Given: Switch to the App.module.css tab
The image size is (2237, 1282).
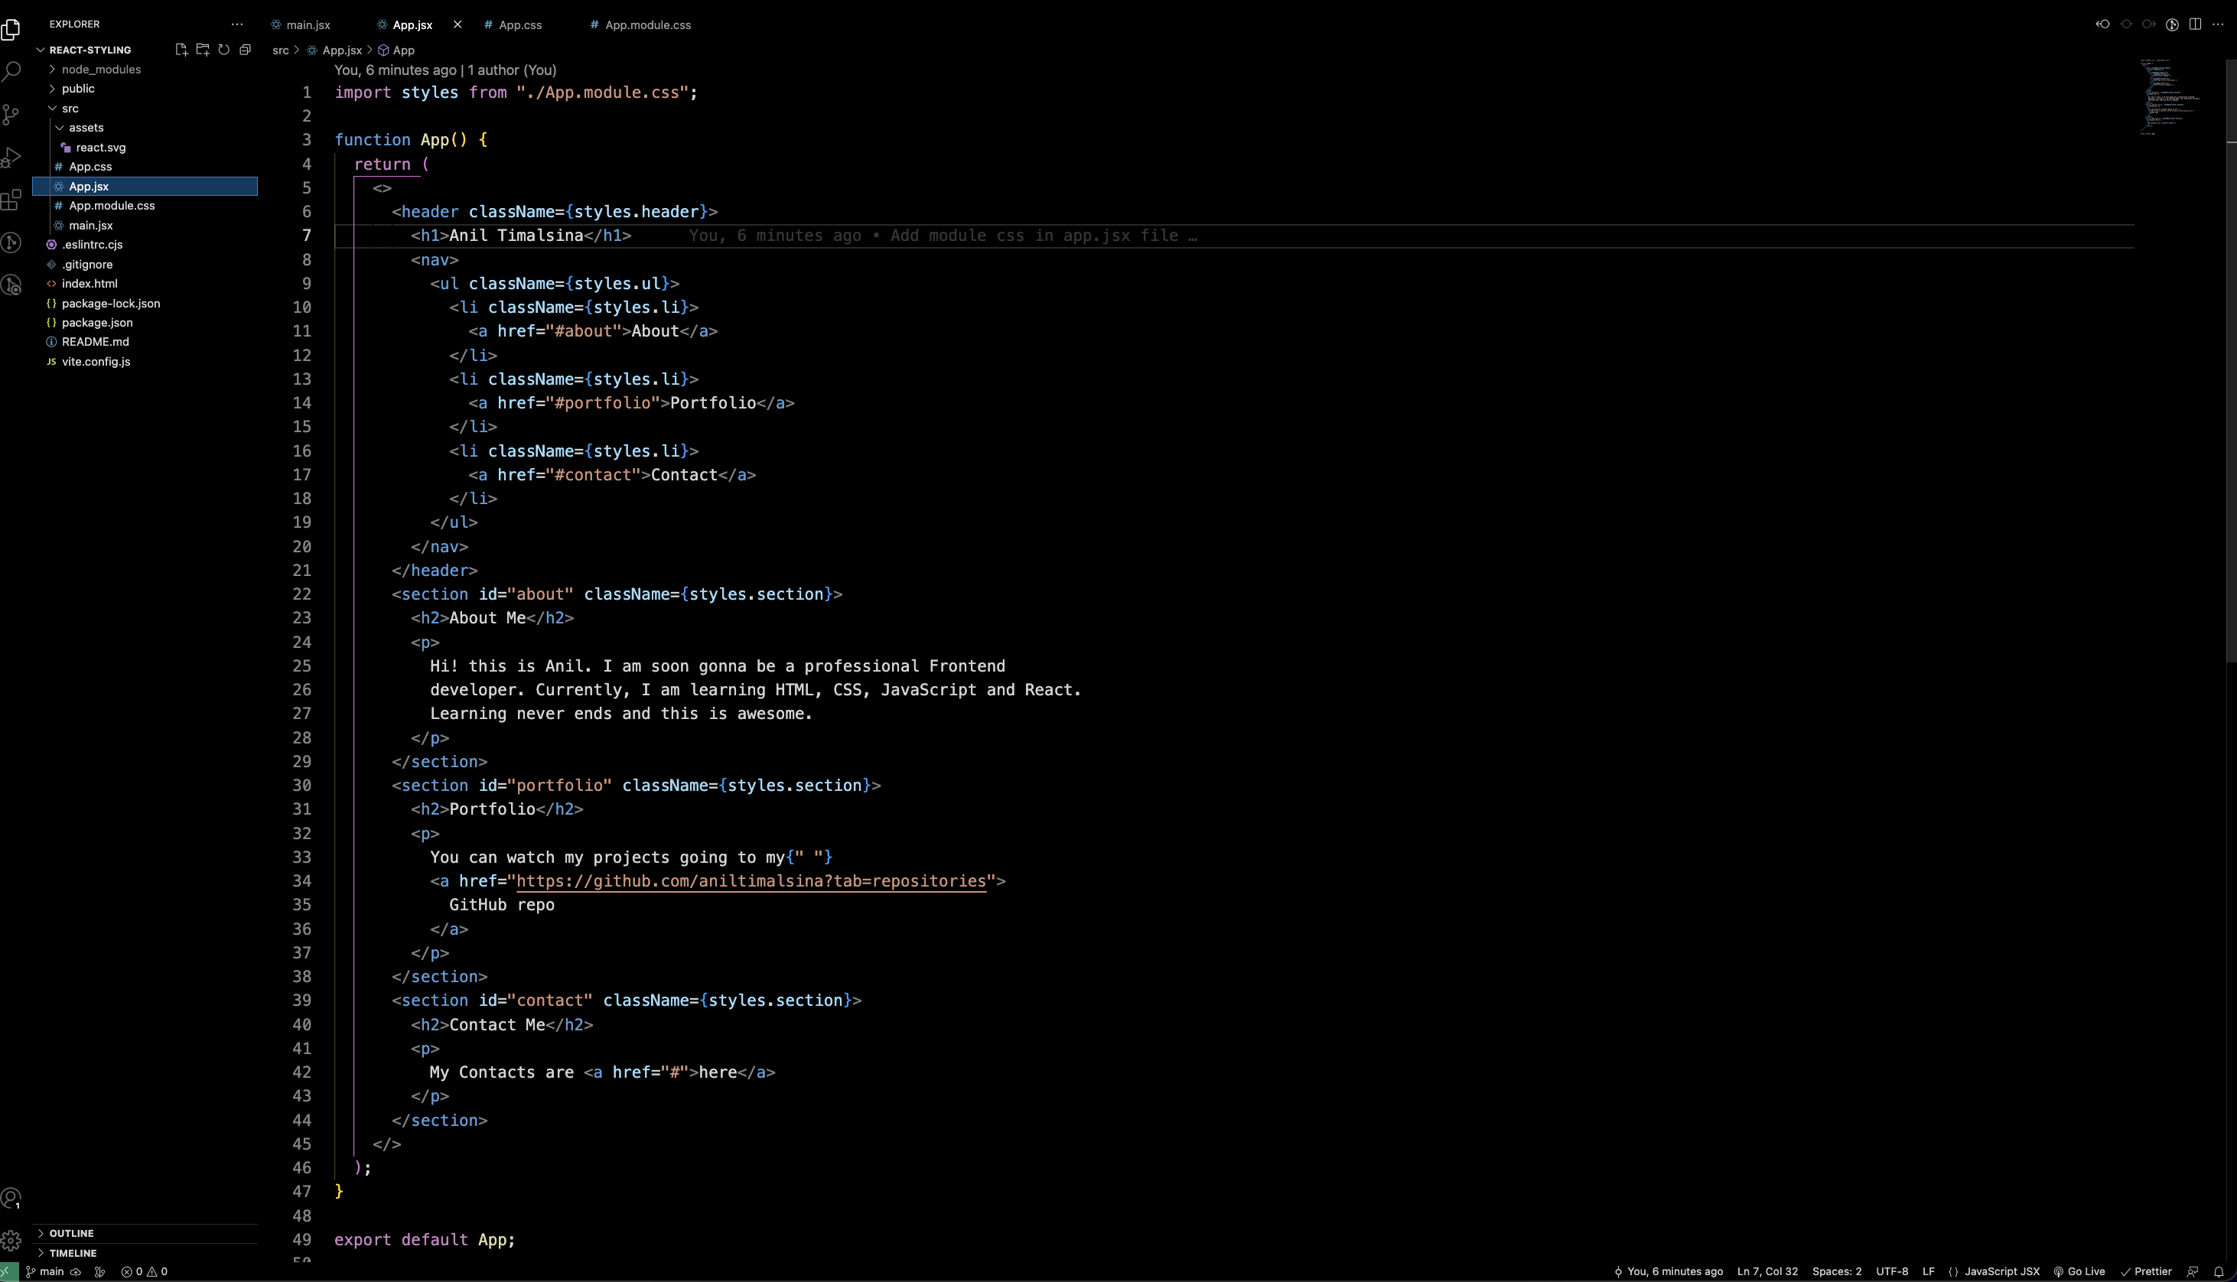Looking at the screenshot, I should tap(647, 24).
